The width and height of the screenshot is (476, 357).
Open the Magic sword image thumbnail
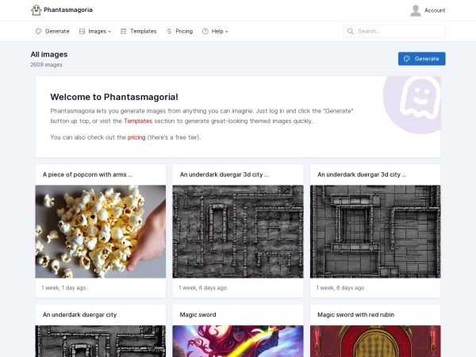pos(238,341)
